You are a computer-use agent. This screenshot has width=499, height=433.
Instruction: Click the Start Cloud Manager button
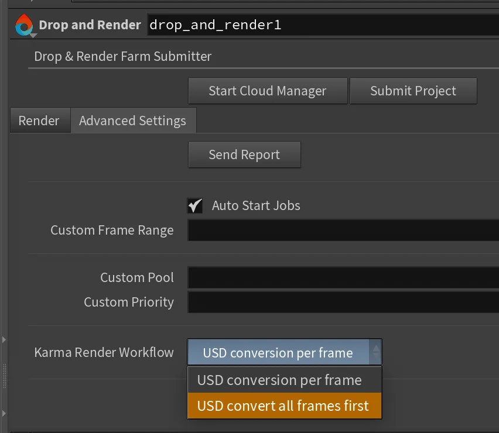[268, 91]
